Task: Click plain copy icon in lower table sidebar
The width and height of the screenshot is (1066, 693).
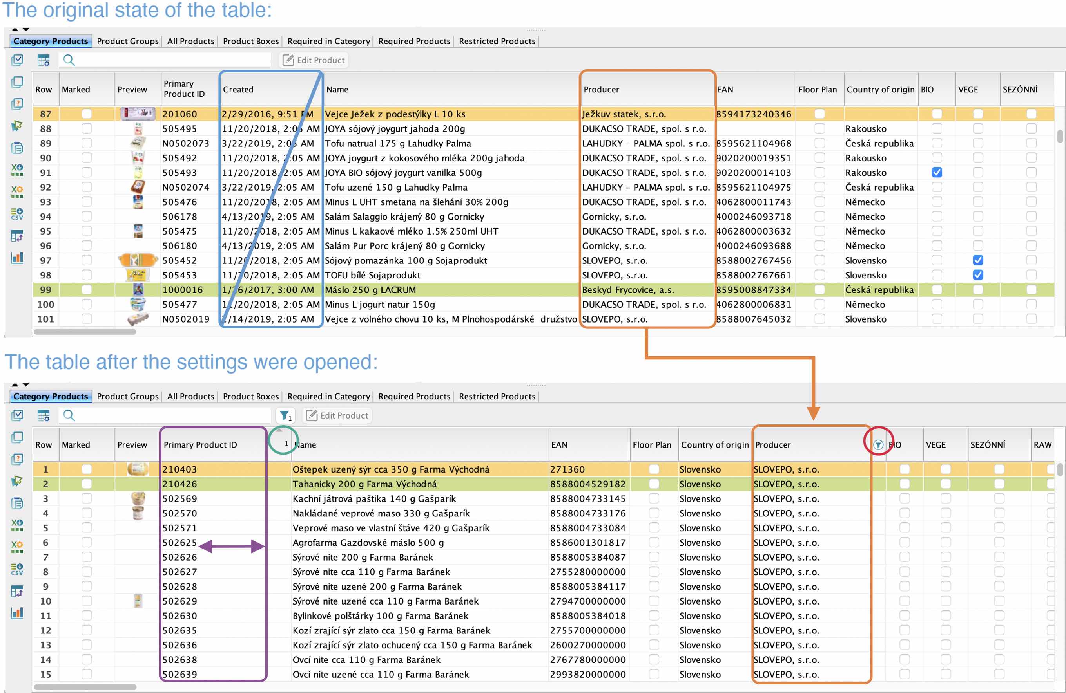Action: (x=17, y=437)
